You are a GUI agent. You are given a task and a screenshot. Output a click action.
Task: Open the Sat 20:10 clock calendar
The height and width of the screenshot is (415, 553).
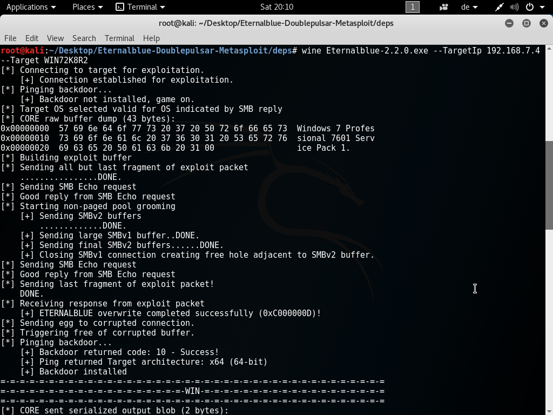click(276, 7)
